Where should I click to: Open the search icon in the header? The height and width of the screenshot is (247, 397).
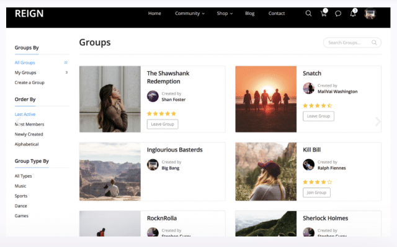[x=308, y=14]
